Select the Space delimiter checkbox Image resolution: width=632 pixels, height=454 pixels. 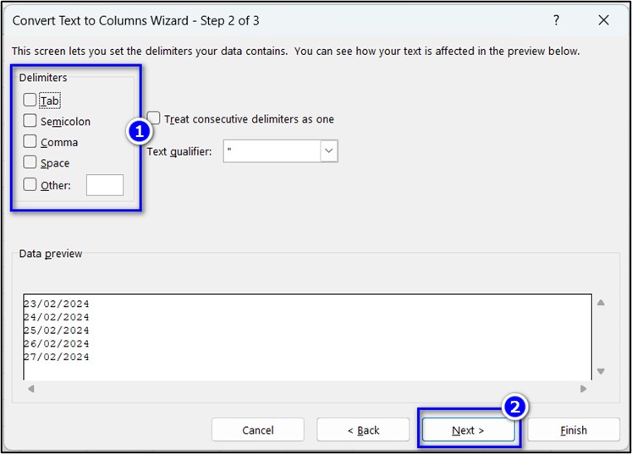pos(30,162)
